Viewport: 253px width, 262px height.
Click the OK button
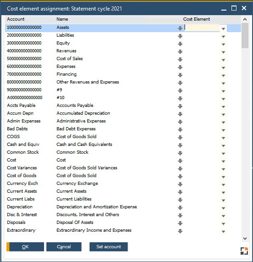[x=25, y=247]
